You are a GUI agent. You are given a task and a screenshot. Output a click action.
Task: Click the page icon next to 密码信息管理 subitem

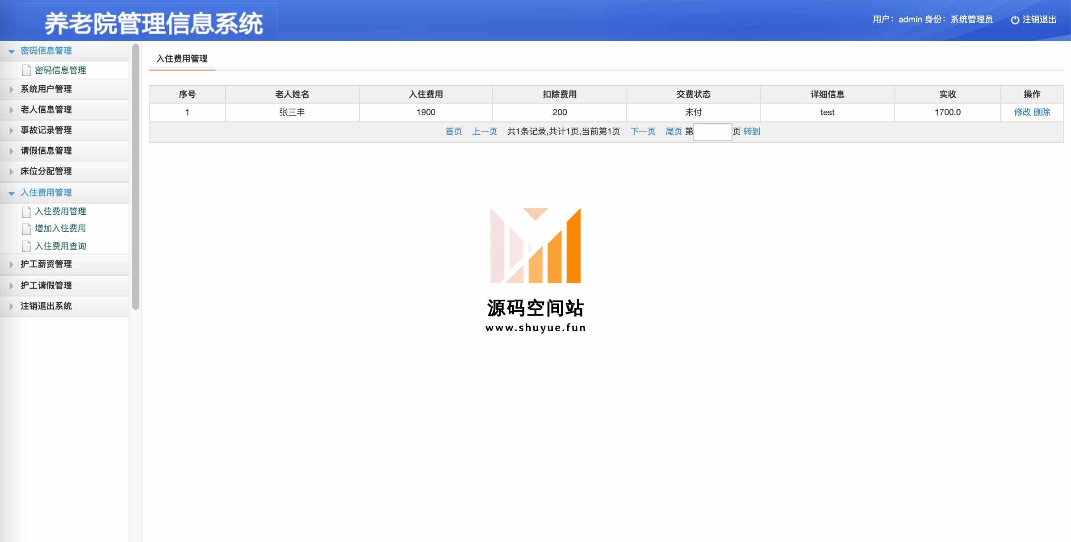tap(26, 70)
